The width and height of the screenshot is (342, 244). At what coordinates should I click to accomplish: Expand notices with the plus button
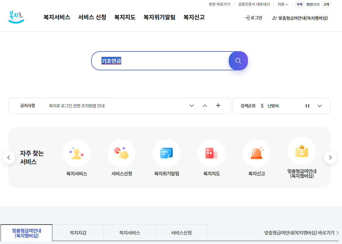click(218, 105)
